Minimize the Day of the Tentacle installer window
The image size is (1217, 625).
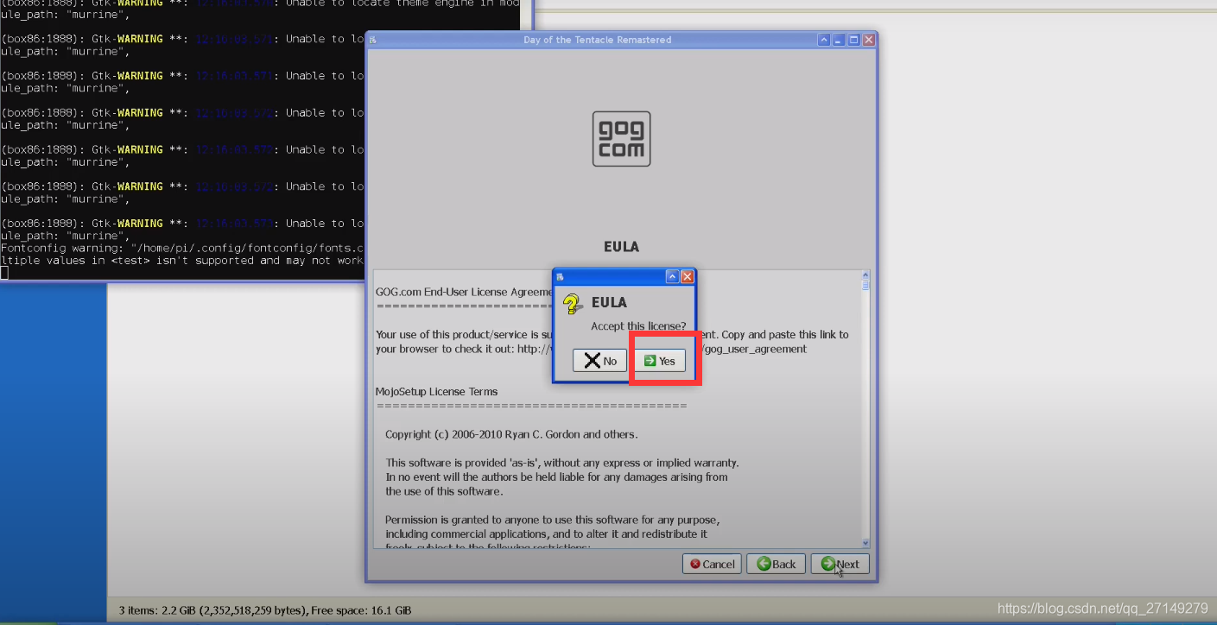point(839,40)
